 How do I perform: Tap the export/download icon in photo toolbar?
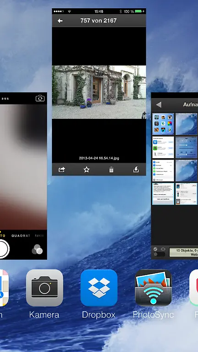tap(136, 170)
